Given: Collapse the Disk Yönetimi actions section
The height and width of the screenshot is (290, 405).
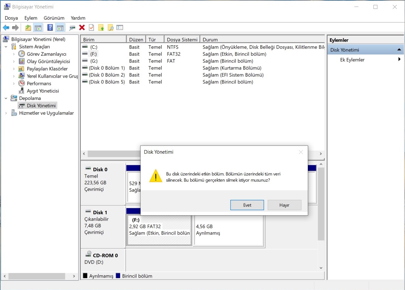Looking at the screenshot, I should [x=399, y=50].
